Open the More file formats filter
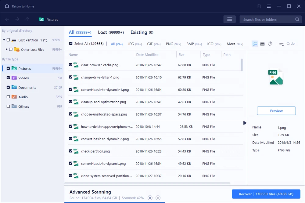Screen dimensions: 305x203 [x=235, y=44]
